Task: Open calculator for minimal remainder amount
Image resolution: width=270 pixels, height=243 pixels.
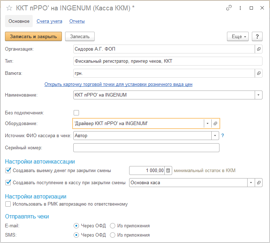Action: [x=168, y=171]
